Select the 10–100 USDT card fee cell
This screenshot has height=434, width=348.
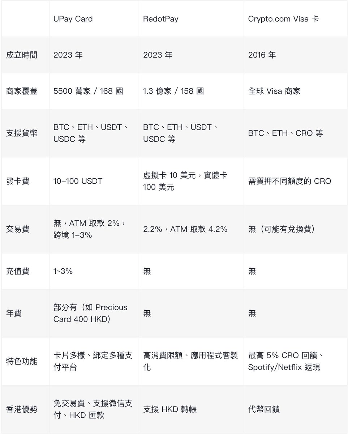tap(78, 181)
